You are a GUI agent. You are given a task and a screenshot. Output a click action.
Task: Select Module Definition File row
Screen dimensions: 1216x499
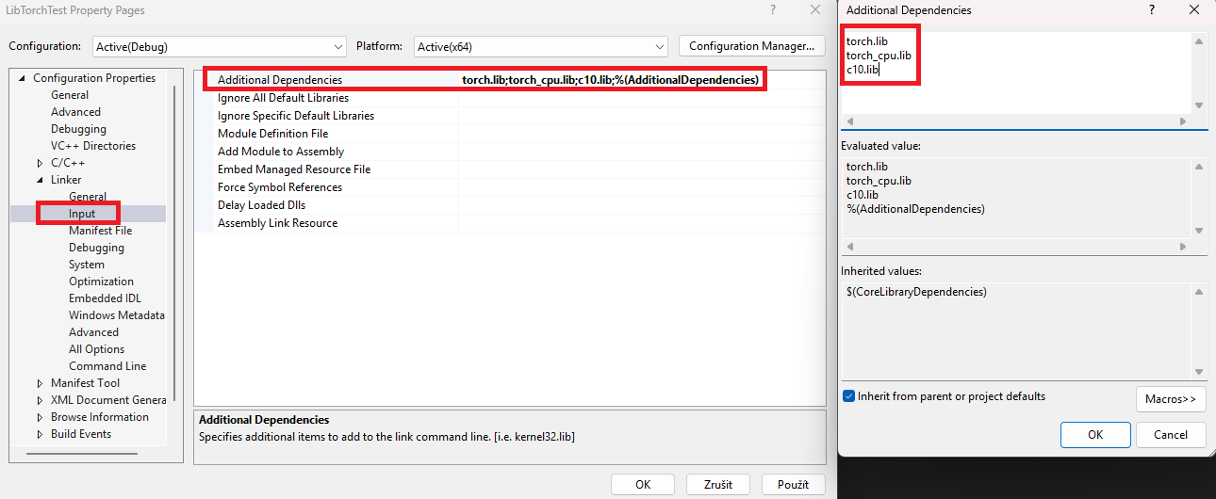coord(510,134)
